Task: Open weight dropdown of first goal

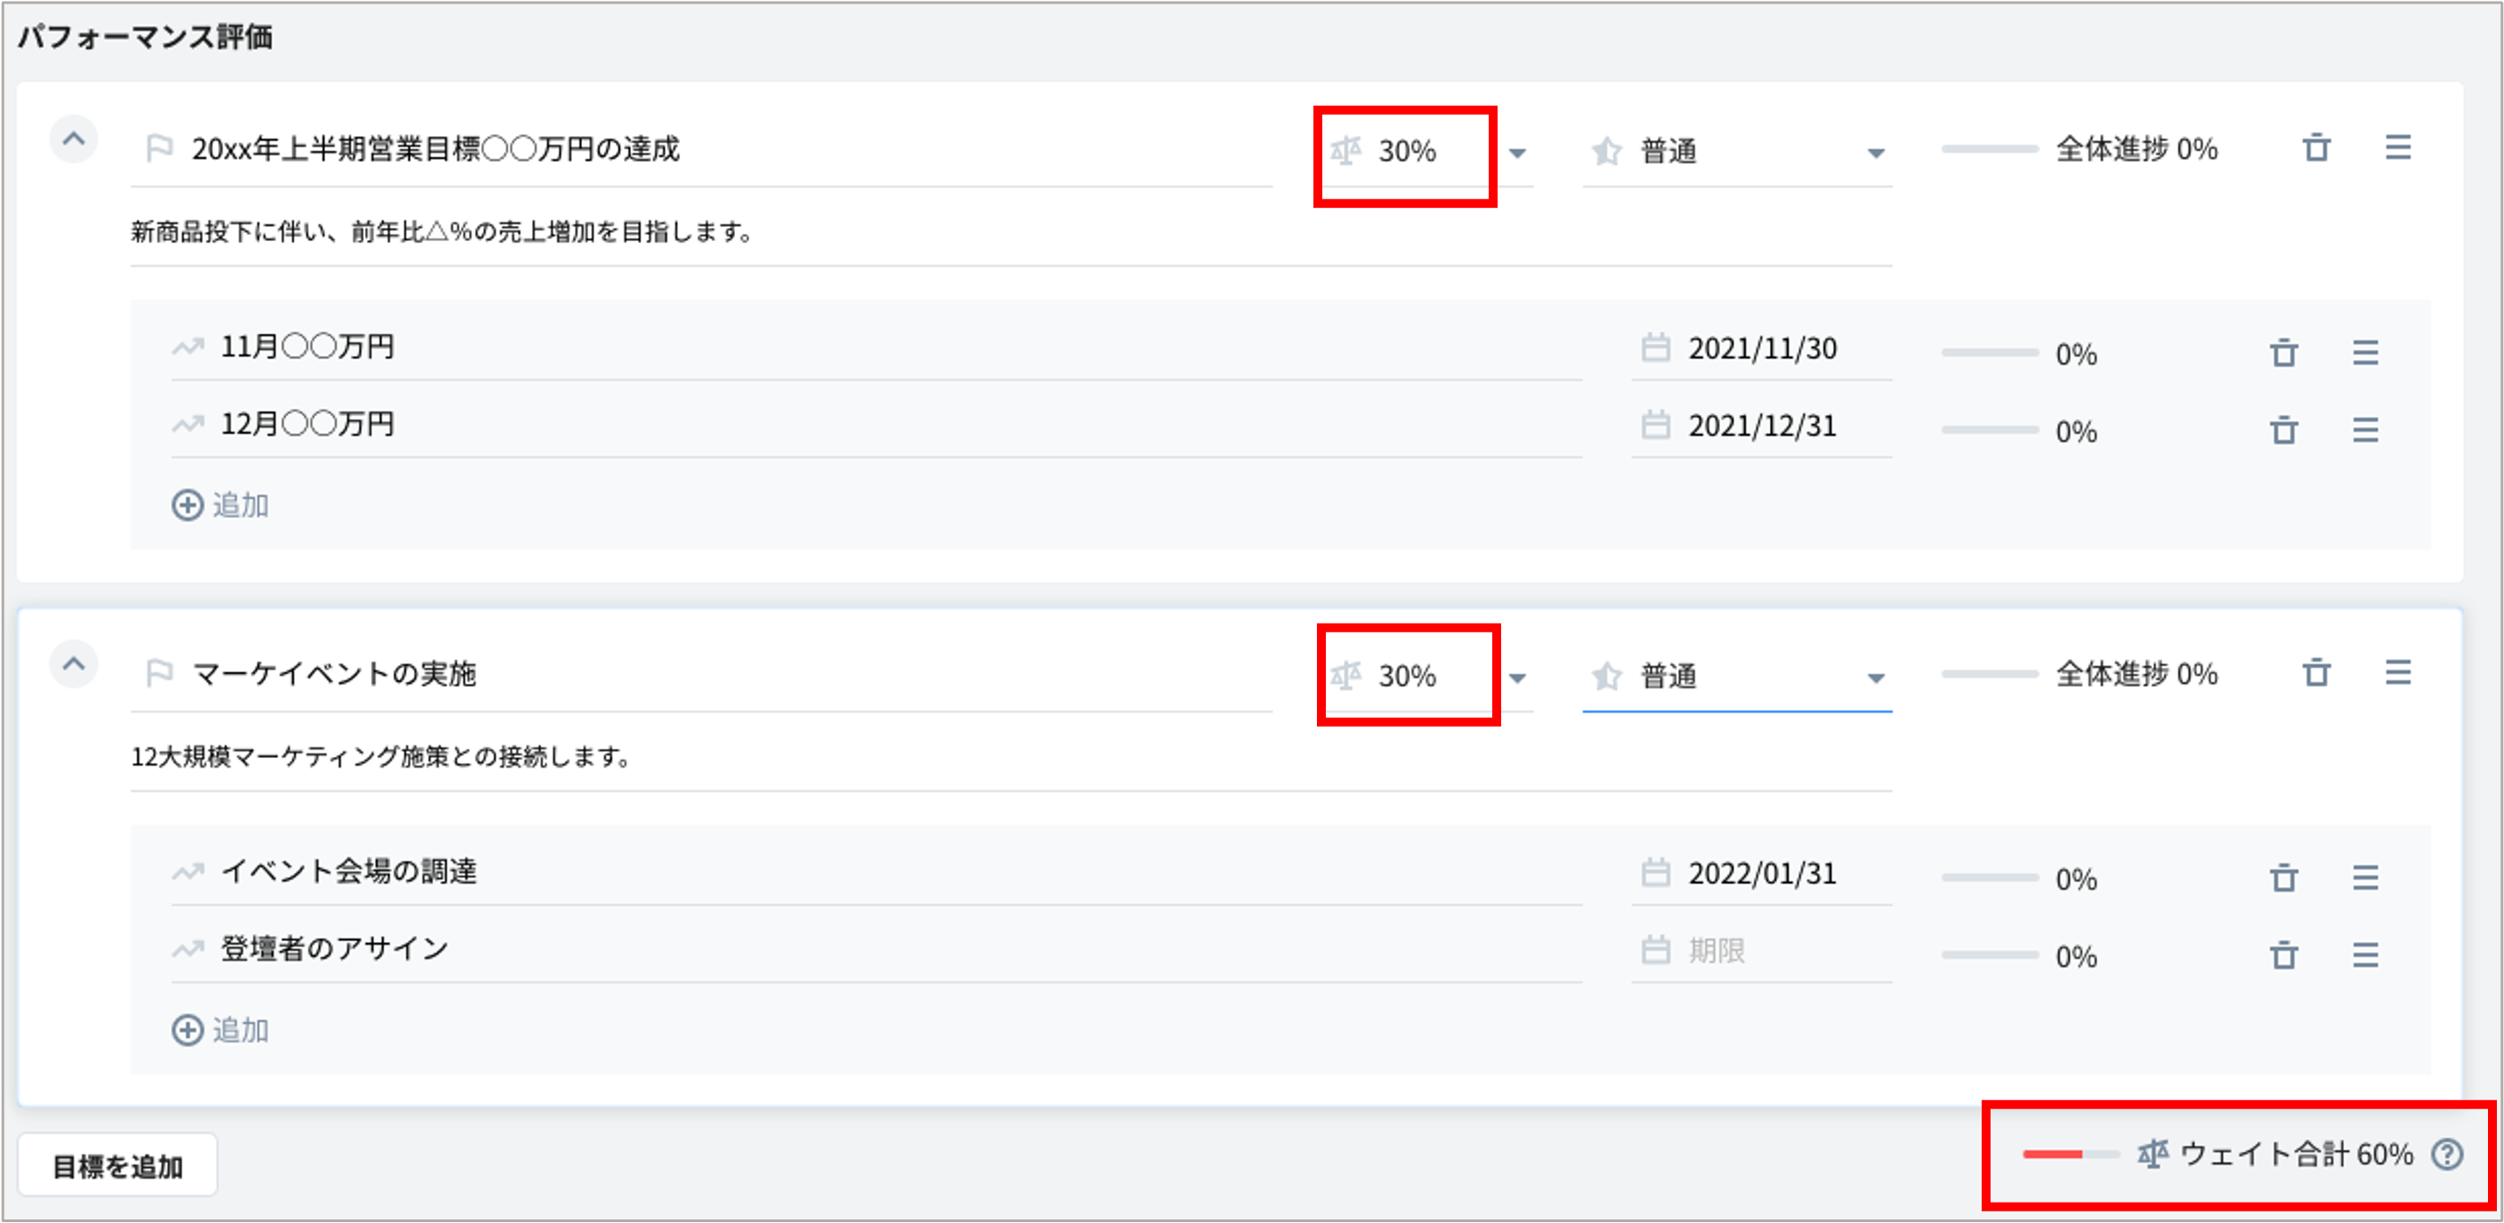Action: point(1516,152)
